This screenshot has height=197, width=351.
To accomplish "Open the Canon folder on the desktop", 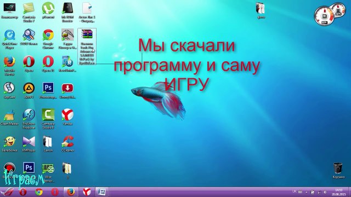I will tap(48, 144).
